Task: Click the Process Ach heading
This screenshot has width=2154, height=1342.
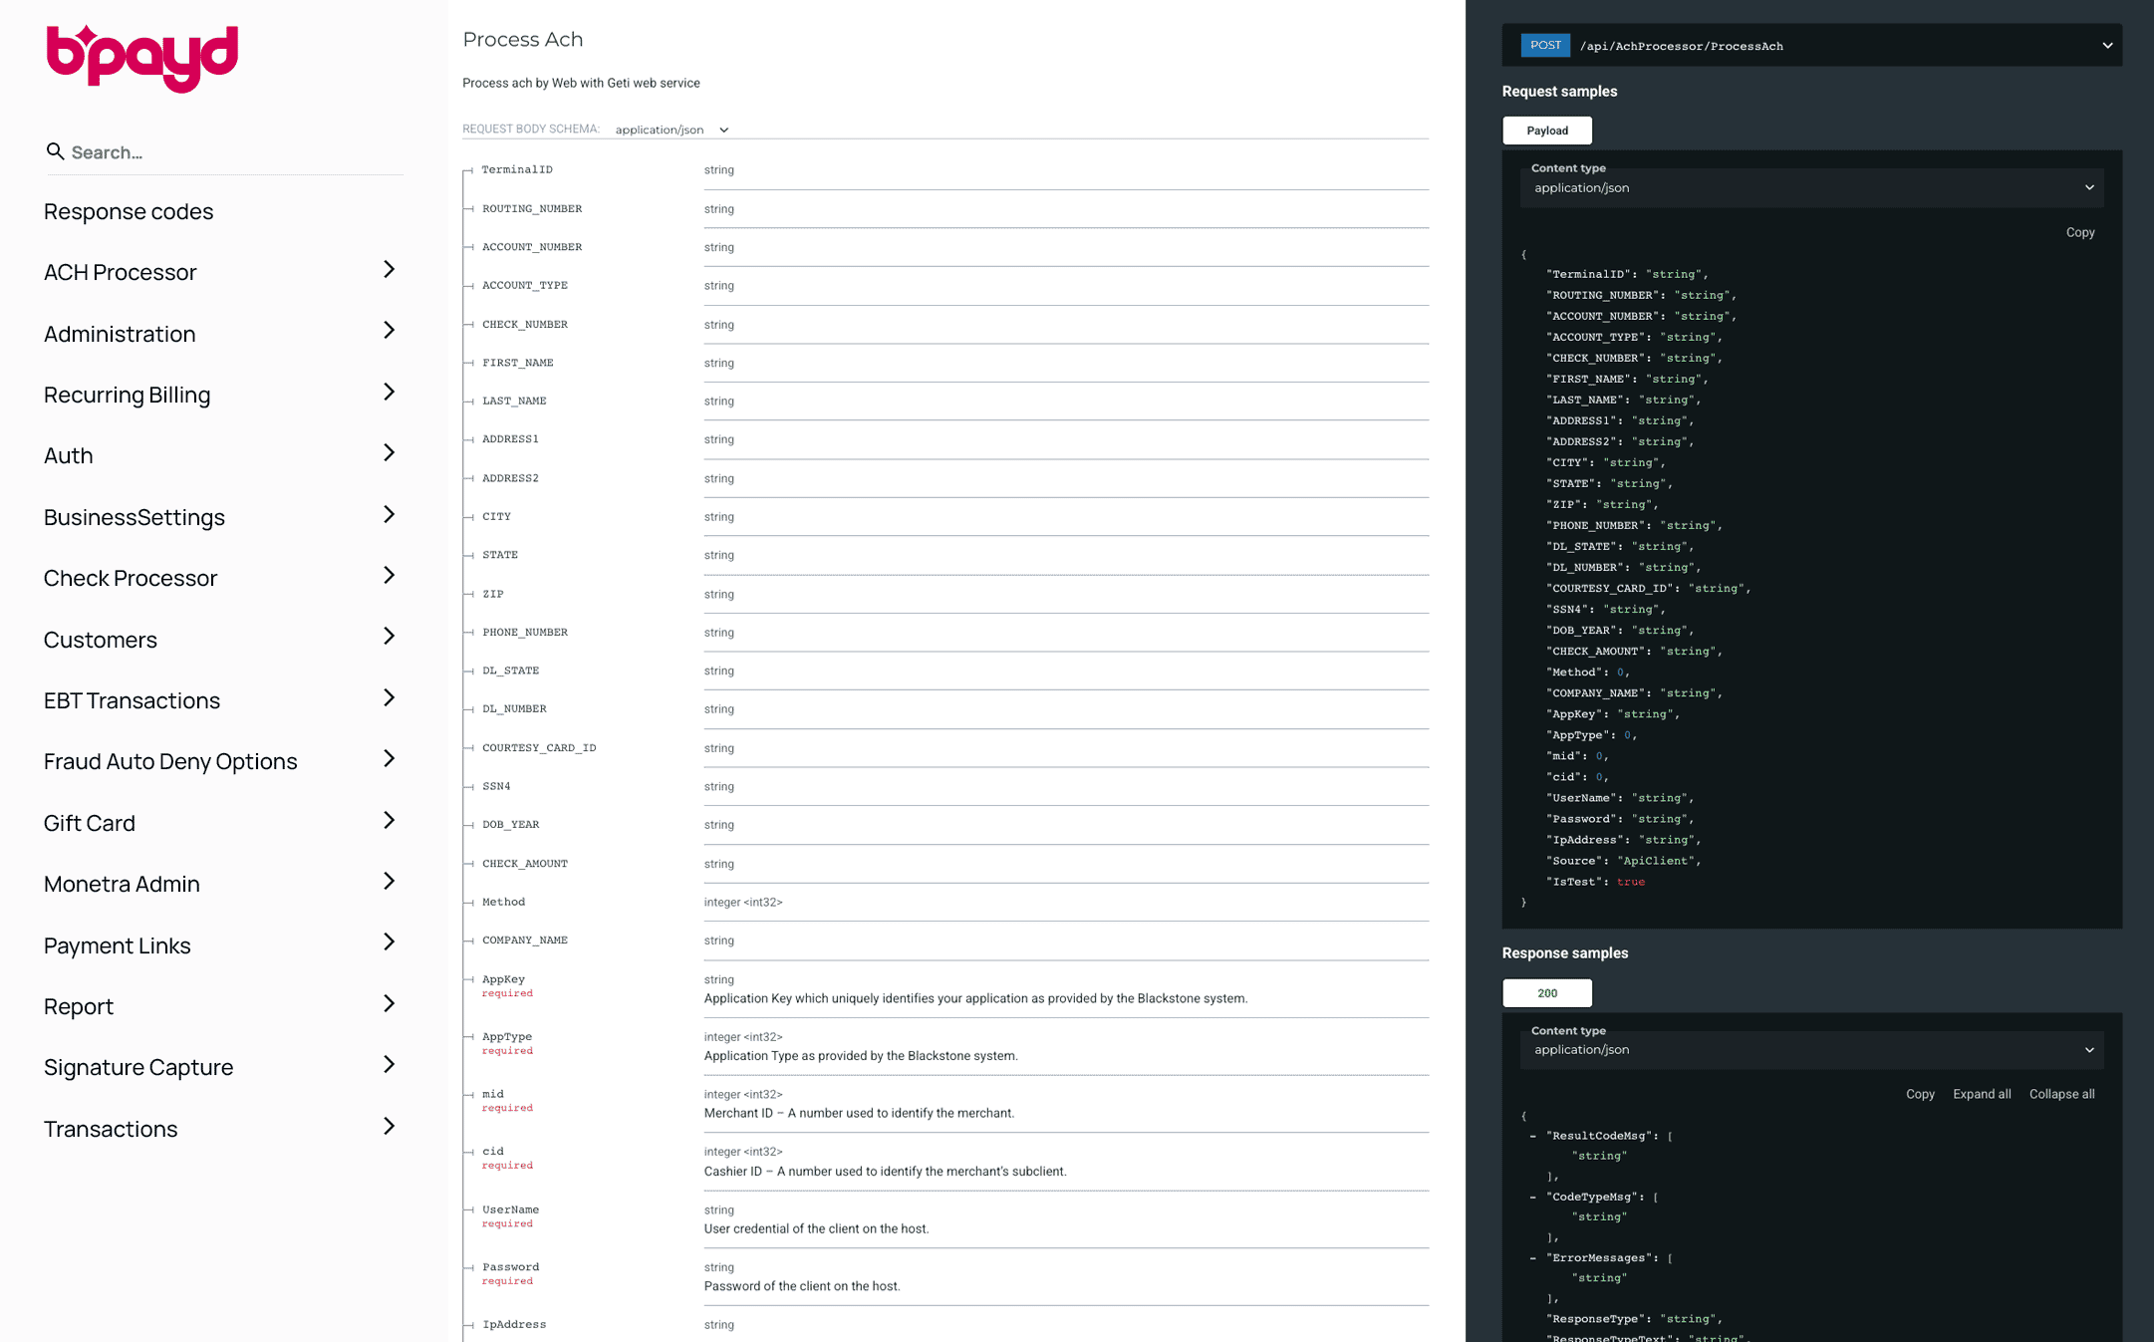Action: pyautogui.click(x=522, y=39)
